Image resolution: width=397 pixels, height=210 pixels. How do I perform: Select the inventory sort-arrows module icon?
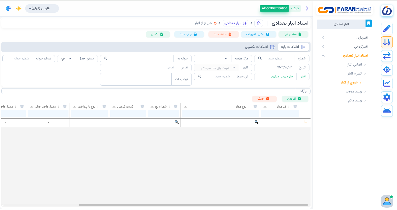pos(387,42)
